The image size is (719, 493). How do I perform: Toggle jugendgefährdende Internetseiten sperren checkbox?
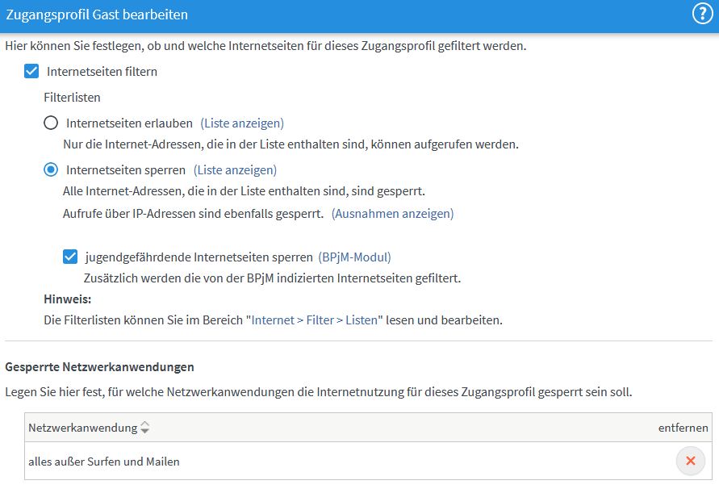pos(70,257)
